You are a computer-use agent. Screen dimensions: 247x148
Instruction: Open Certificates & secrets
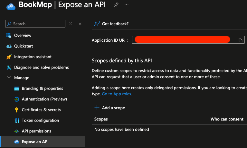coord(41,110)
